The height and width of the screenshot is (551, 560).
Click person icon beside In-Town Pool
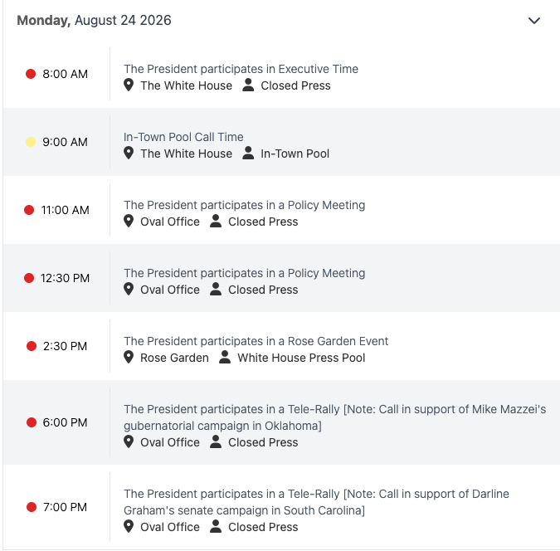tap(248, 153)
